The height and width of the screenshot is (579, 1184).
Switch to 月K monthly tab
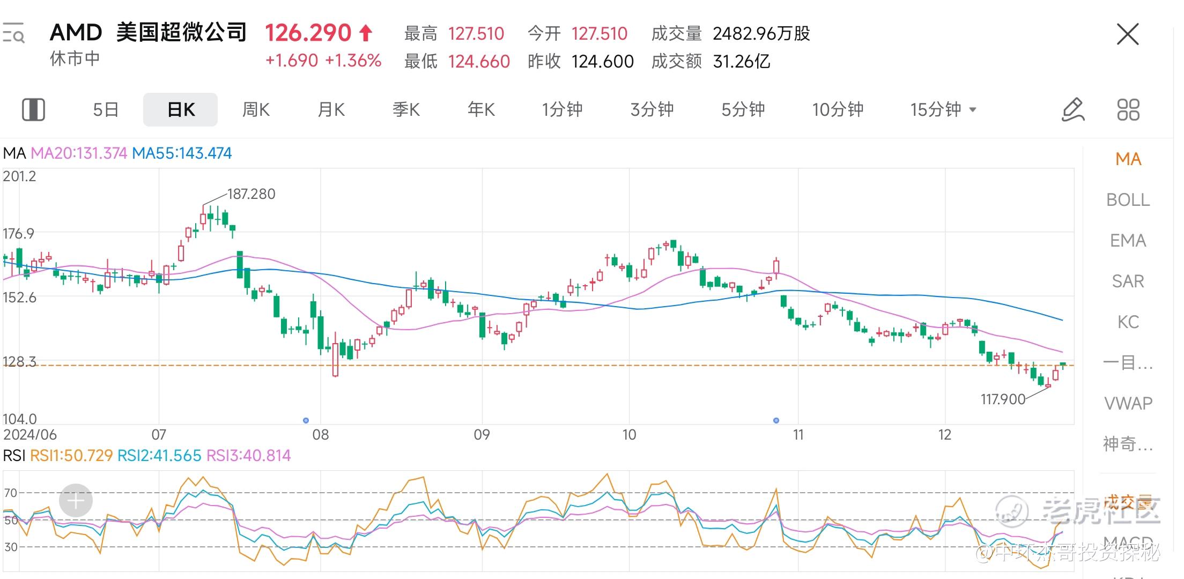331,110
